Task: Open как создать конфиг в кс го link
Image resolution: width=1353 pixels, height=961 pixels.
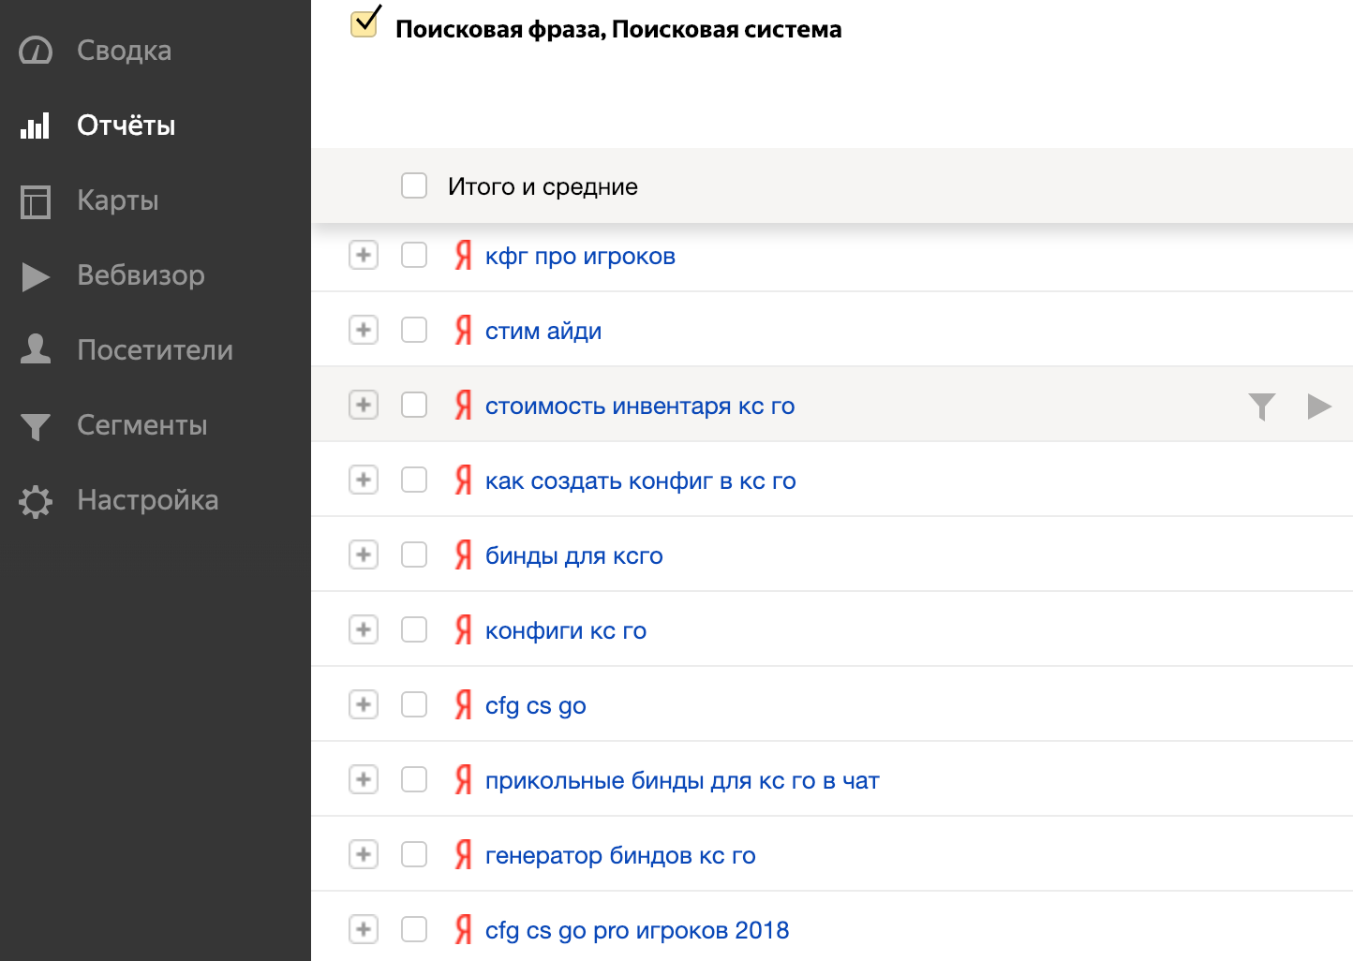Action: pos(641,480)
